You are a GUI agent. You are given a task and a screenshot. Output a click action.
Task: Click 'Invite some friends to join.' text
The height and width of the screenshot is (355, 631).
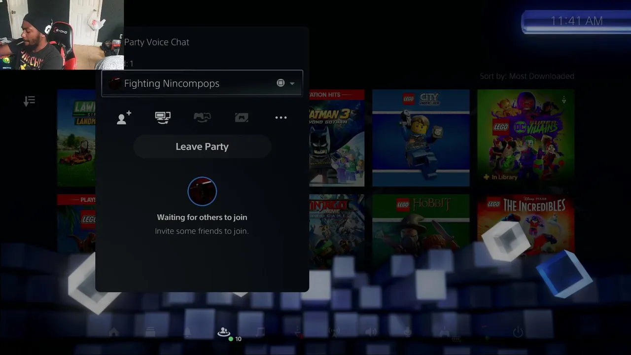click(x=202, y=231)
